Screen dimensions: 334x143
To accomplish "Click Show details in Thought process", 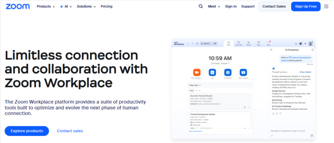I will pyautogui.click(x=305, y=72).
